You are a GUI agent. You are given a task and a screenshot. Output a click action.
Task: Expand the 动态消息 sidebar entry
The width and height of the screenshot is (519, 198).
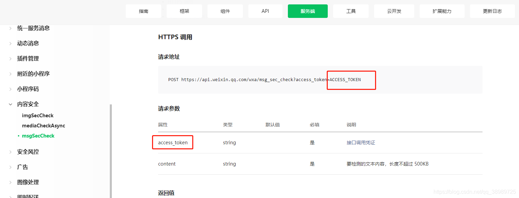coord(28,43)
